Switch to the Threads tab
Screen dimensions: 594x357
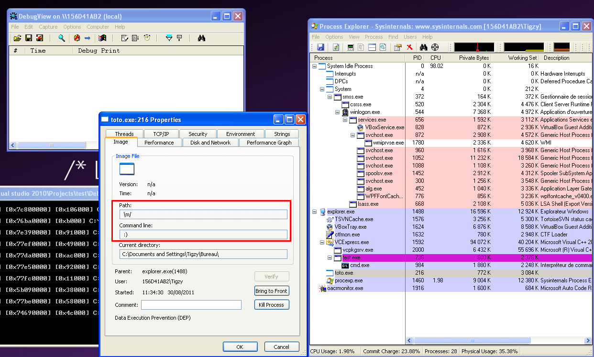click(x=124, y=134)
